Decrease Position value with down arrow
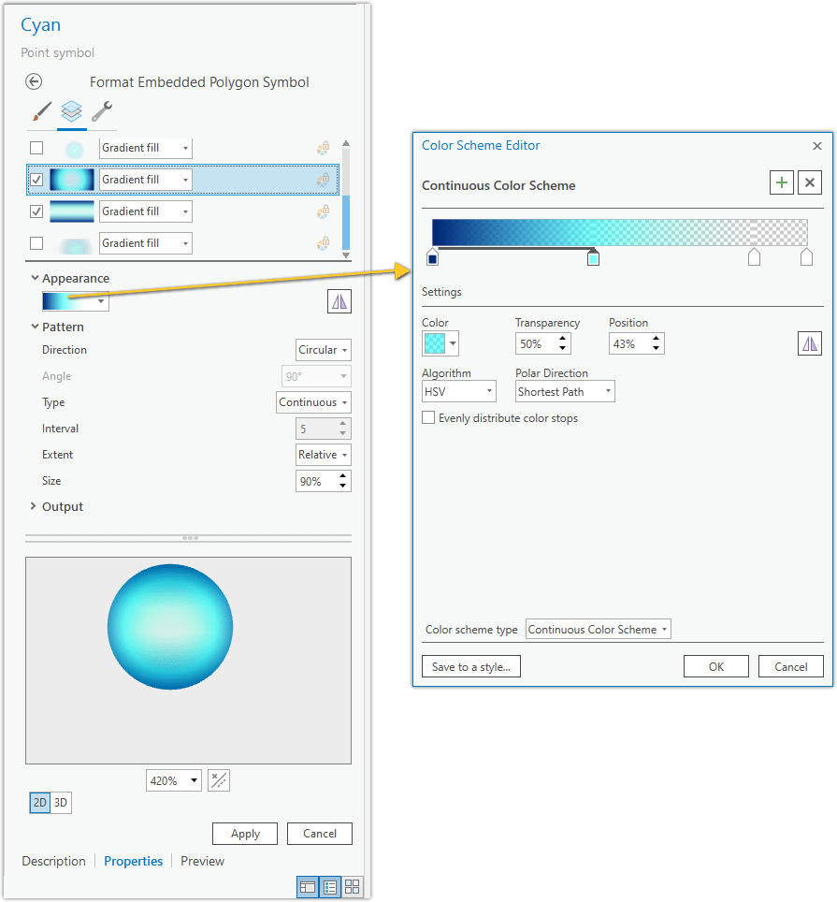 click(x=656, y=348)
